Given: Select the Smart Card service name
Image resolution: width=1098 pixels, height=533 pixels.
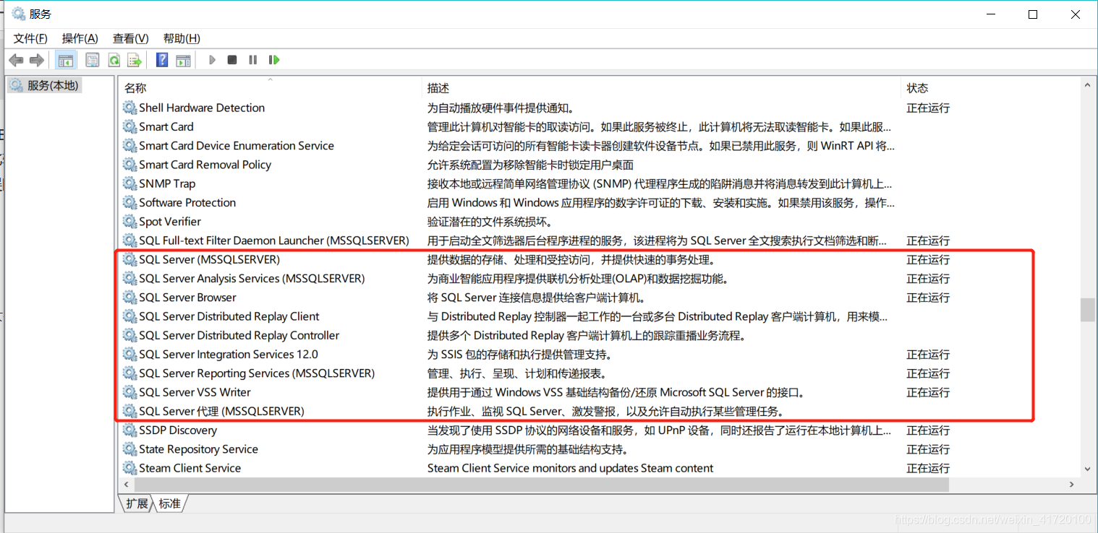Looking at the screenshot, I should coord(166,126).
